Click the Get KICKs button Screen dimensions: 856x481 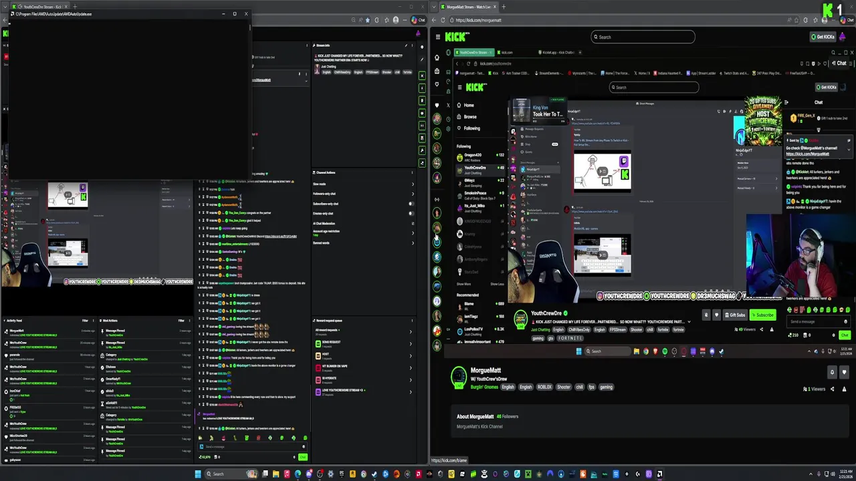(823, 37)
